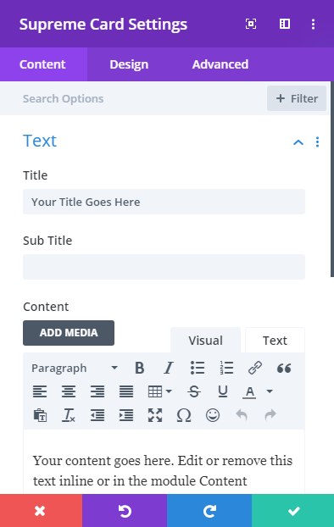Open the emoji picker smiley icon
Viewport: 334px width, 527px height.
pos(213,415)
